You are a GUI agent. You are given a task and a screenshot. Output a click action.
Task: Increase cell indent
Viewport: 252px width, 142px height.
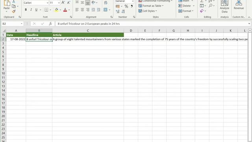(98, 10)
